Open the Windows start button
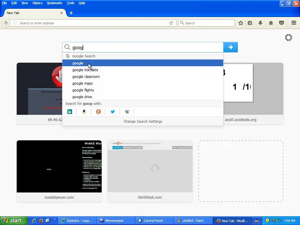The width and height of the screenshot is (300, 225). click(14, 221)
